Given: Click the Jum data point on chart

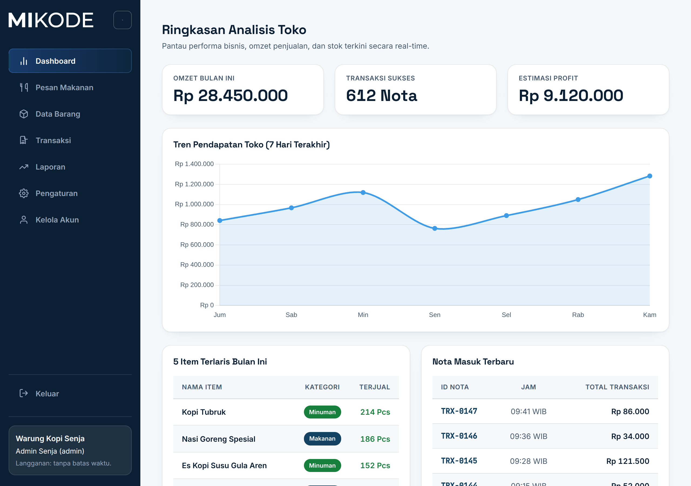Looking at the screenshot, I should pyautogui.click(x=220, y=220).
